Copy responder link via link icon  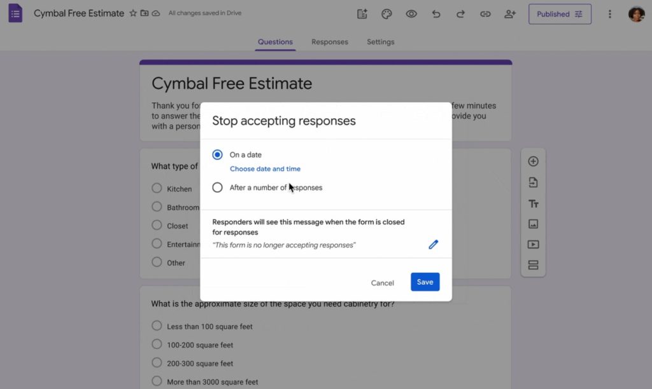485,14
